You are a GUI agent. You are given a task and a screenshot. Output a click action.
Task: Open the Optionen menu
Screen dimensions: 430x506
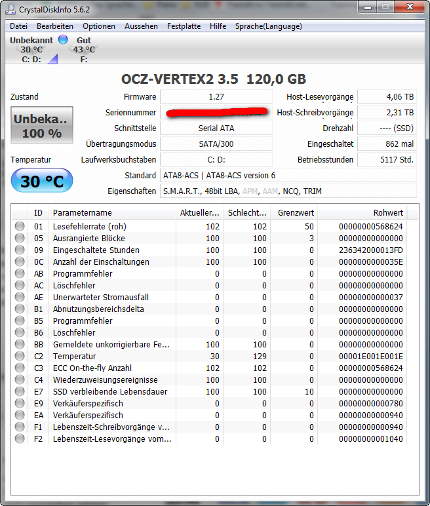click(x=99, y=26)
